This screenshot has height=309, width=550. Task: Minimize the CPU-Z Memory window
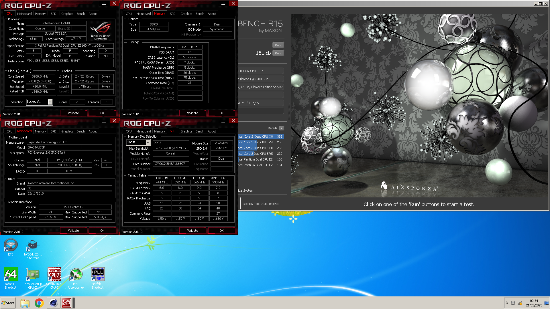pos(223,4)
